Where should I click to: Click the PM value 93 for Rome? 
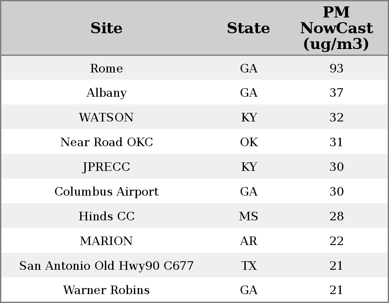pos(336,69)
